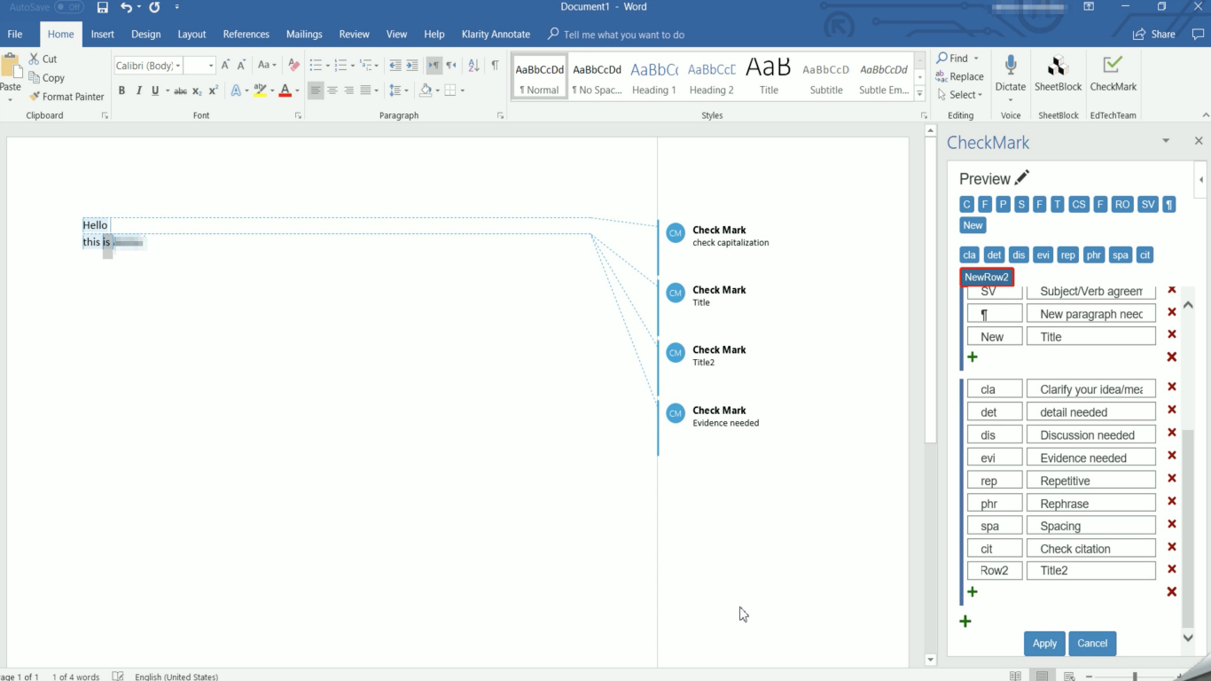This screenshot has height=681, width=1211.
Task: Cut the selected text
Action: [x=43, y=59]
